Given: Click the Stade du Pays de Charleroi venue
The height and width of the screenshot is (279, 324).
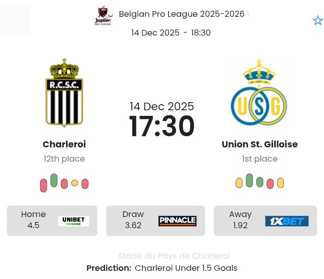Looking at the screenshot, I should coord(174,256).
